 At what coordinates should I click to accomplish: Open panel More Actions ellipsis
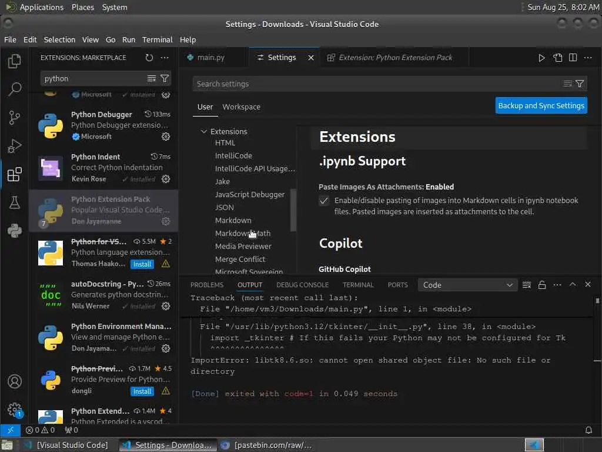(x=557, y=285)
